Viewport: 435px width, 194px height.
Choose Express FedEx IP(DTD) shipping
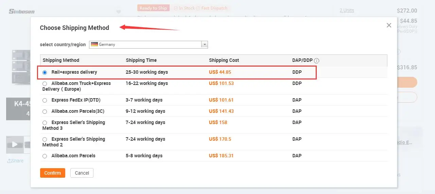tap(45, 100)
